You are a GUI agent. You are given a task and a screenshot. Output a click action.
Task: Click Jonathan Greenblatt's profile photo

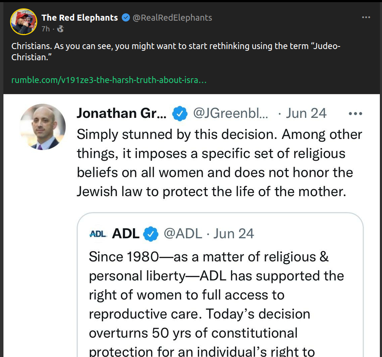(43, 127)
